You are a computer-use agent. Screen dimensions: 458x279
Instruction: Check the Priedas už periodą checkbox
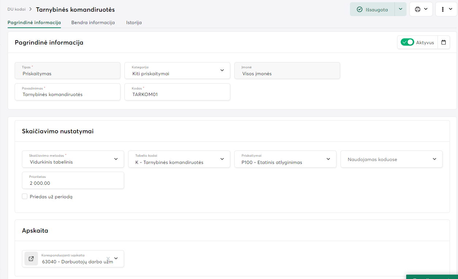point(25,196)
